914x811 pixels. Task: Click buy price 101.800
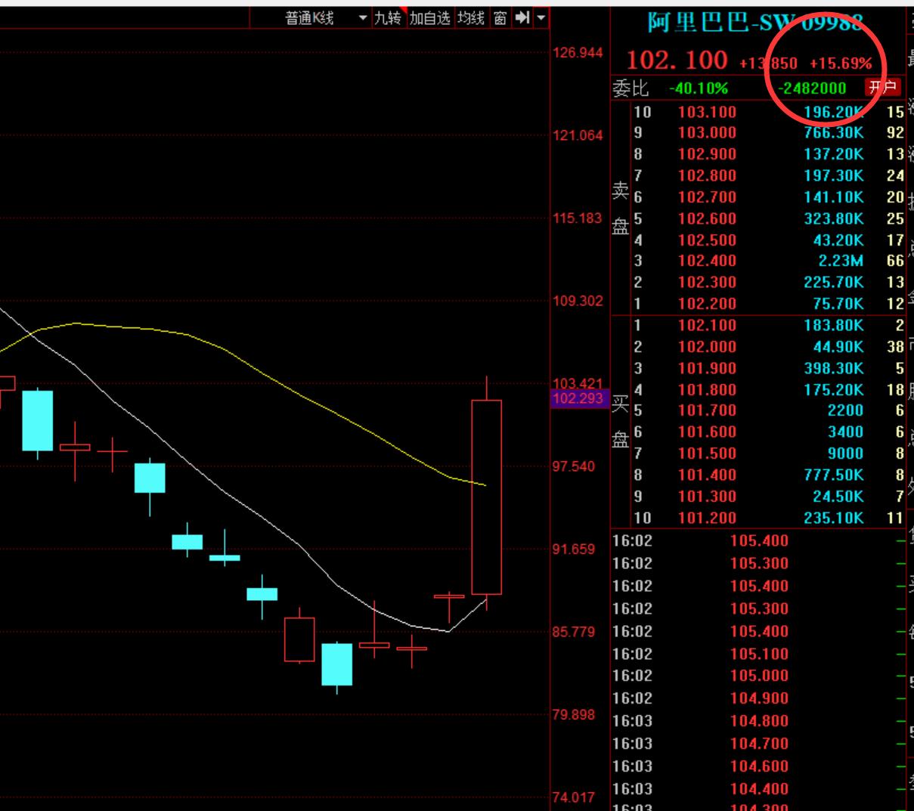(707, 389)
